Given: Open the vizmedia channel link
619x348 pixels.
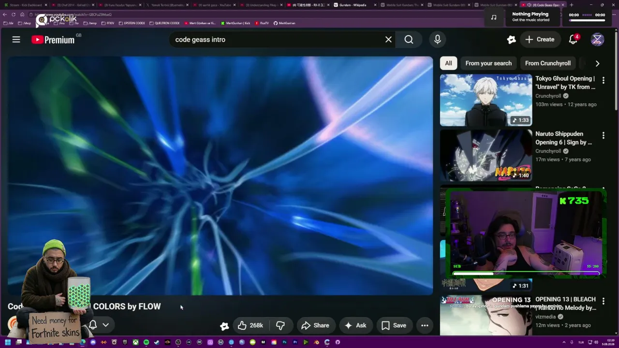Looking at the screenshot, I should (545, 317).
